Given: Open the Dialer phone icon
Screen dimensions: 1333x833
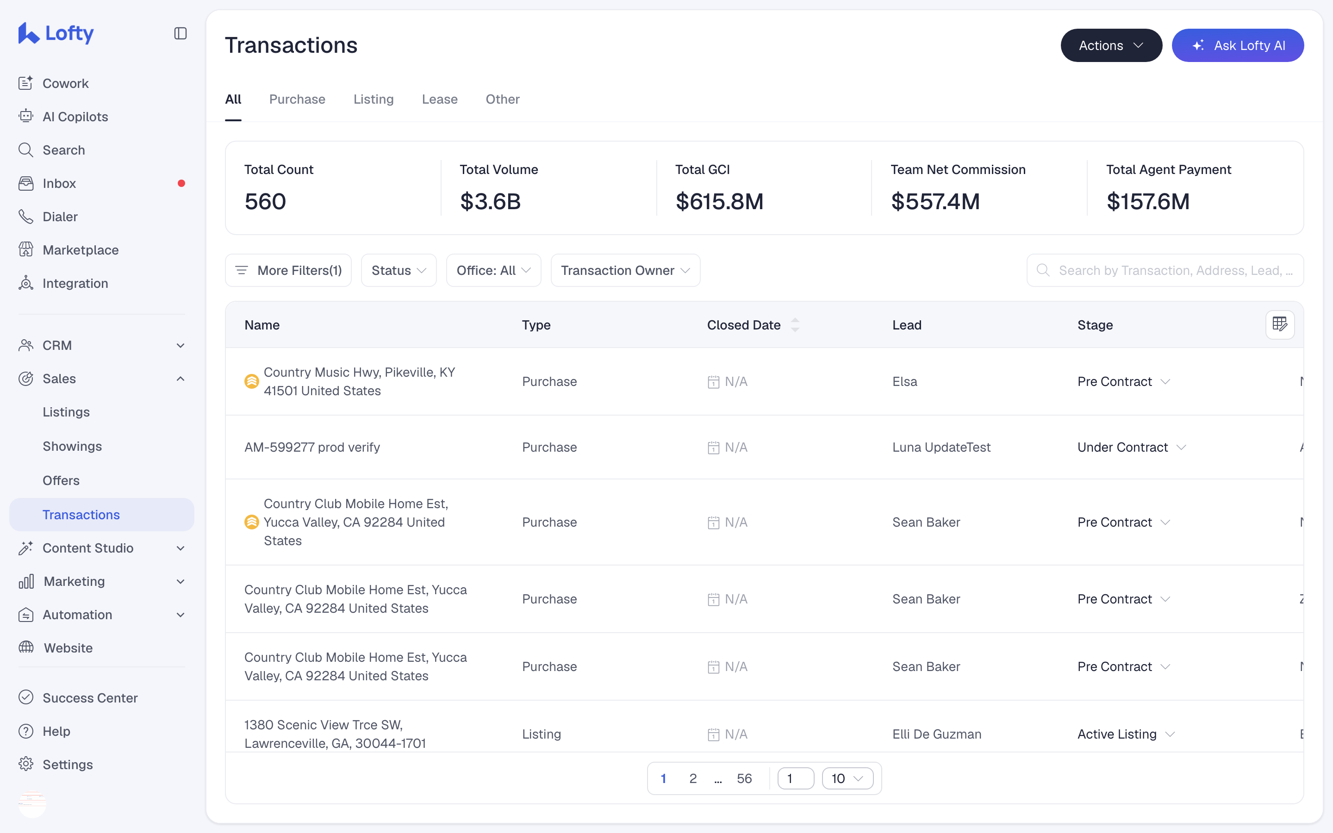Looking at the screenshot, I should coord(26,217).
